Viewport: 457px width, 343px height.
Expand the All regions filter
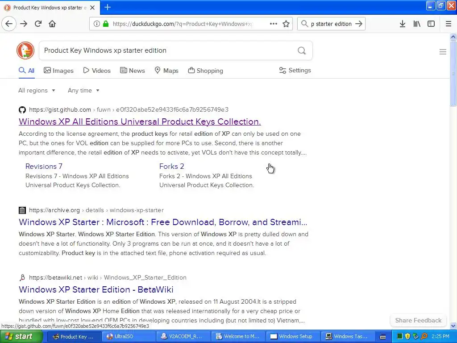(37, 90)
